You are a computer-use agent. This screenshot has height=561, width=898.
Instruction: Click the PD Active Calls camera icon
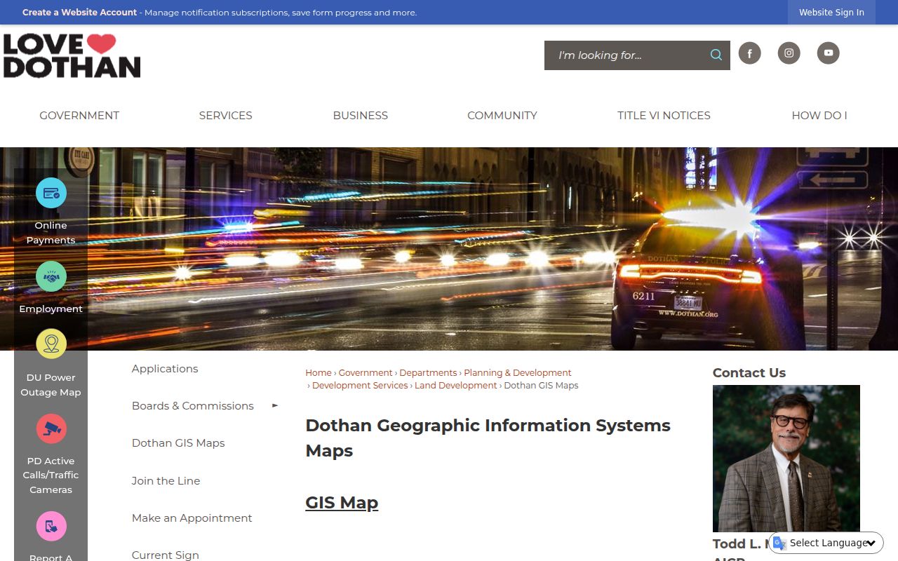tap(51, 428)
